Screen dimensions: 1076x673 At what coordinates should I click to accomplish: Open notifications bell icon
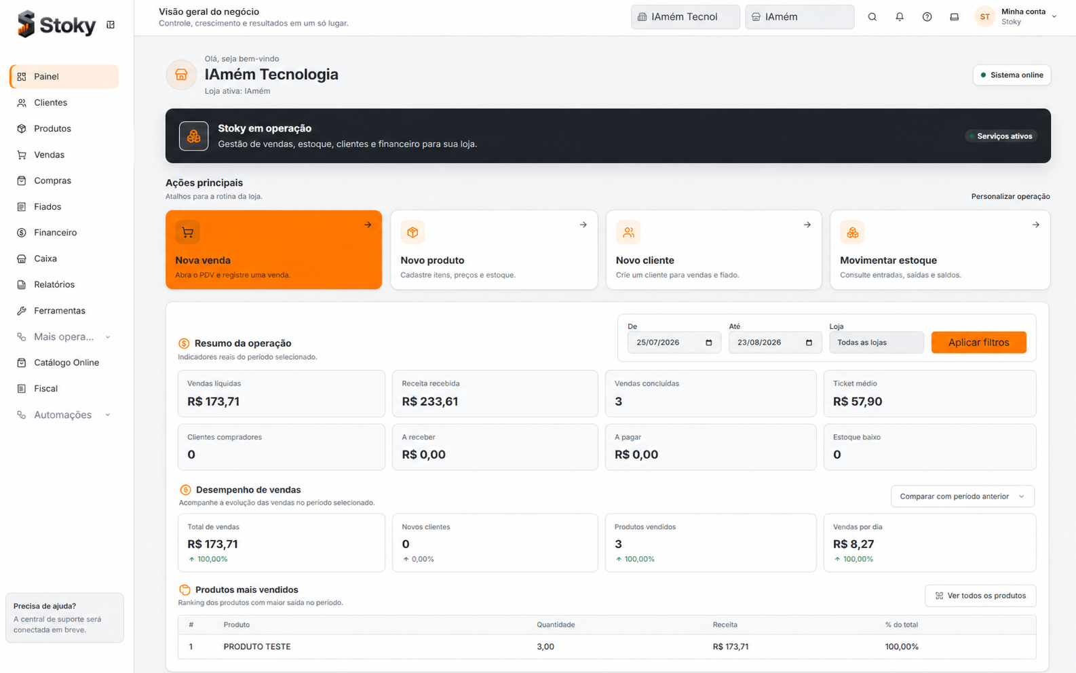[x=900, y=17]
